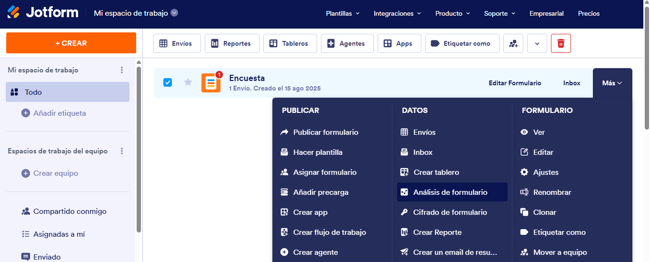
Task: Click the red trash delete icon
Action: tap(561, 43)
